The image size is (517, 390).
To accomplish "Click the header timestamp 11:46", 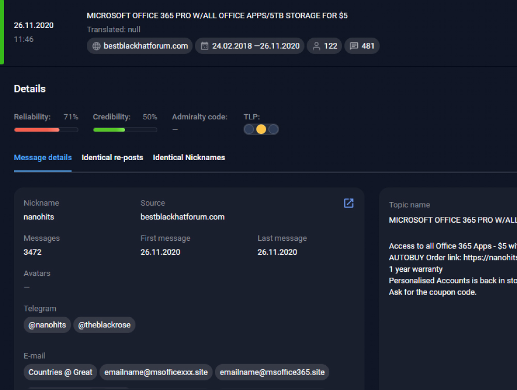I will 24,39.
